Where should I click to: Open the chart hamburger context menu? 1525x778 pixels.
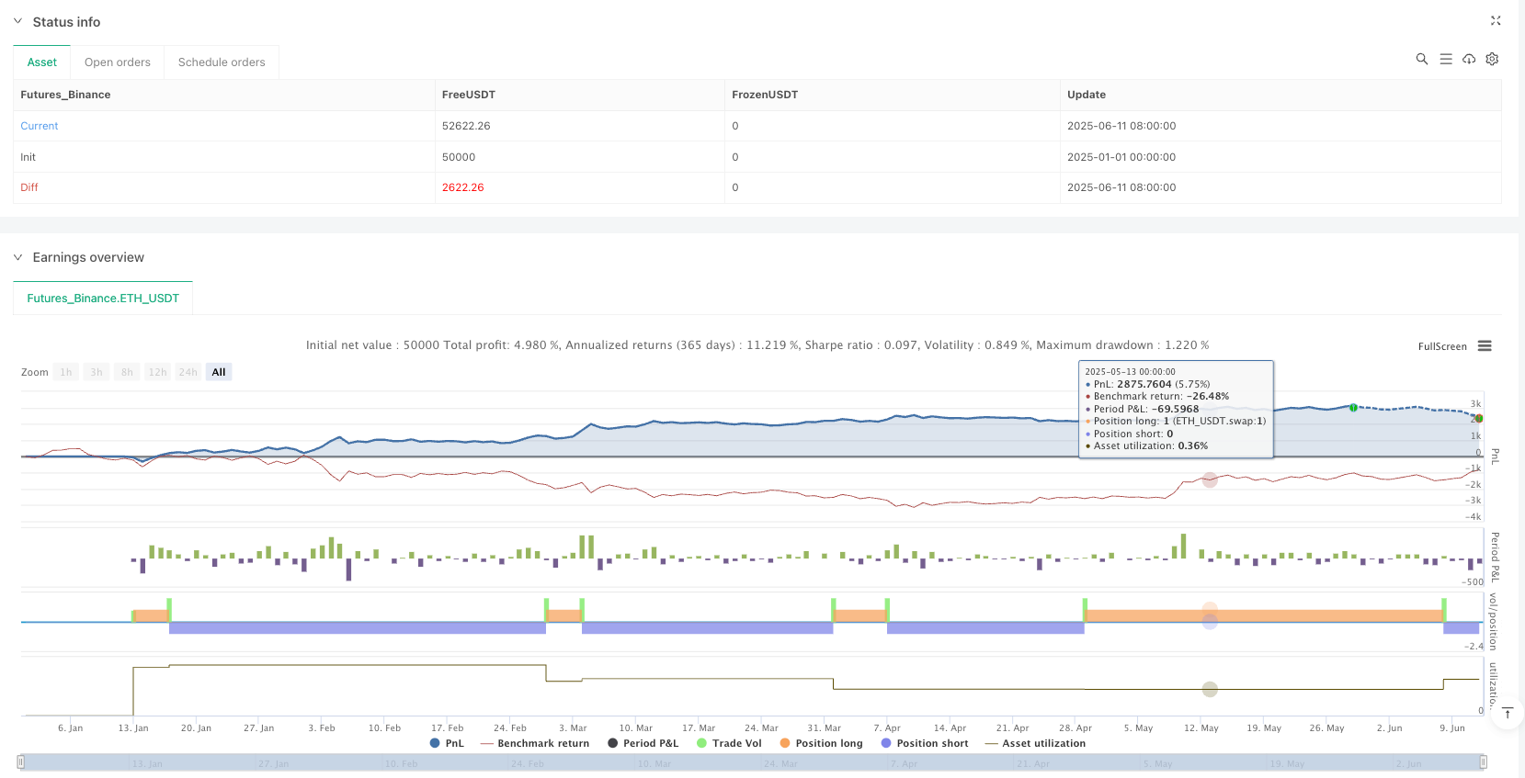click(1485, 346)
